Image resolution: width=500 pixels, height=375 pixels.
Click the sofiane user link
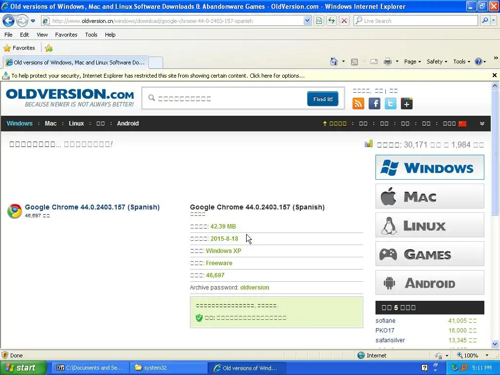pyautogui.click(x=385, y=321)
